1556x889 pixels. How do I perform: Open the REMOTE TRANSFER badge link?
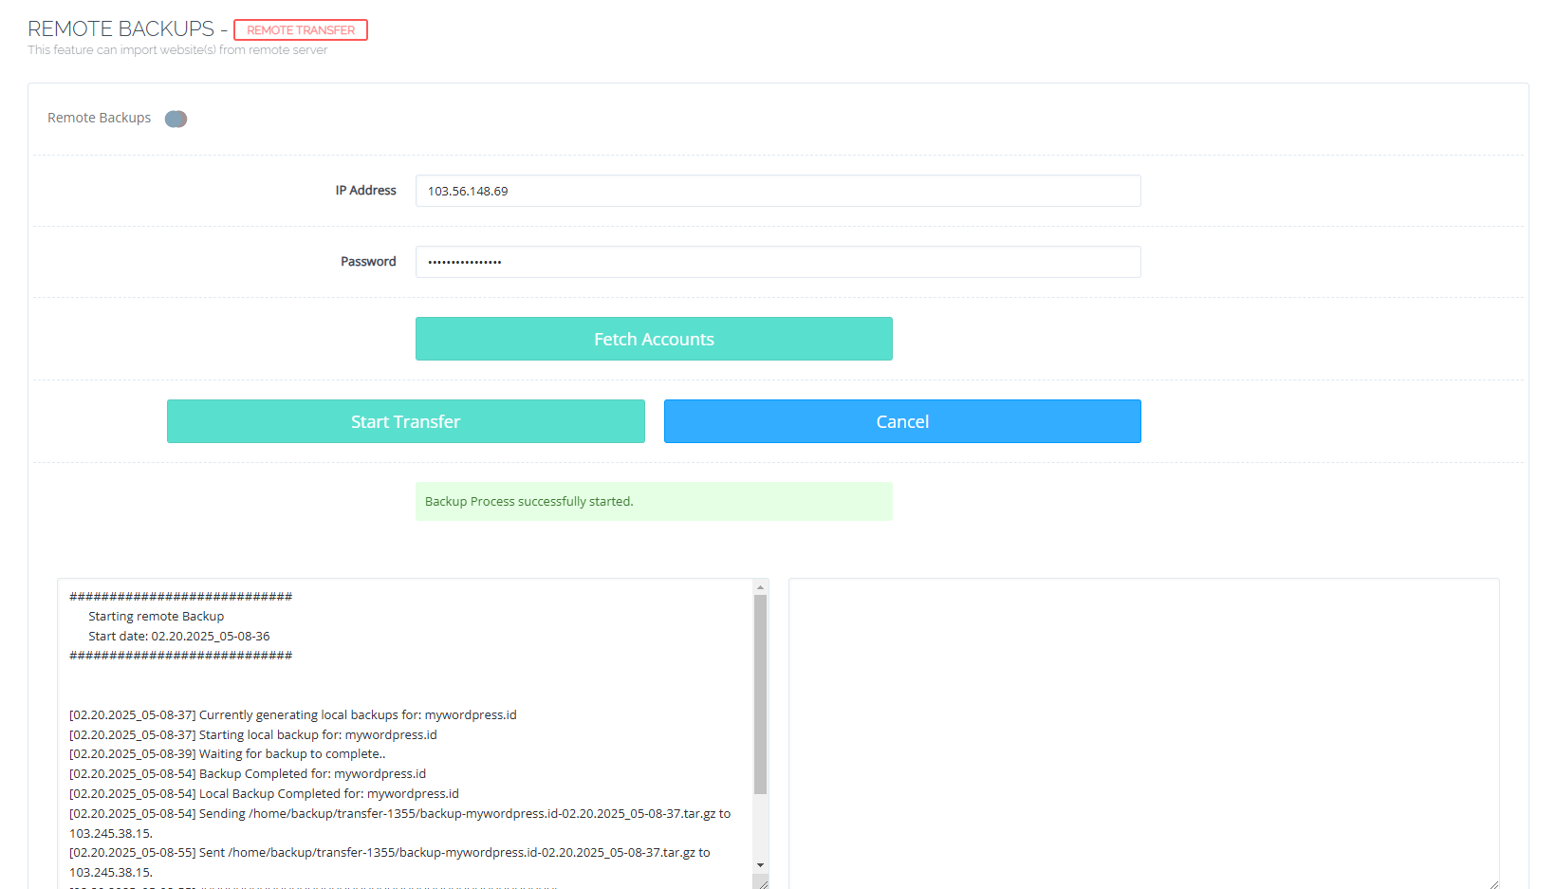pyautogui.click(x=300, y=29)
